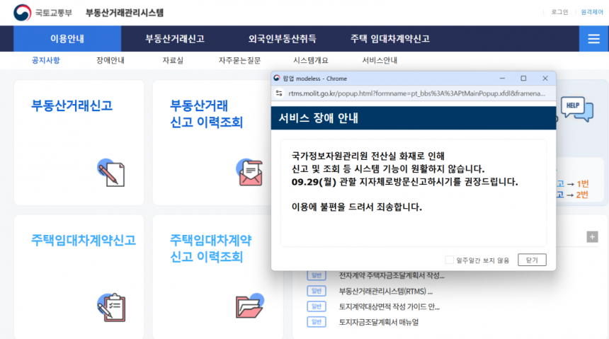
Task: Expand the notice list with plus button
Action: coord(592,236)
